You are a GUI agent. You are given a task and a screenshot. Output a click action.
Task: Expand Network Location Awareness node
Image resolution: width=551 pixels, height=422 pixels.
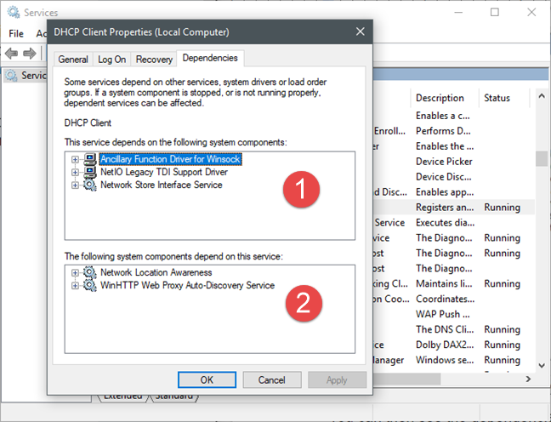(75, 272)
